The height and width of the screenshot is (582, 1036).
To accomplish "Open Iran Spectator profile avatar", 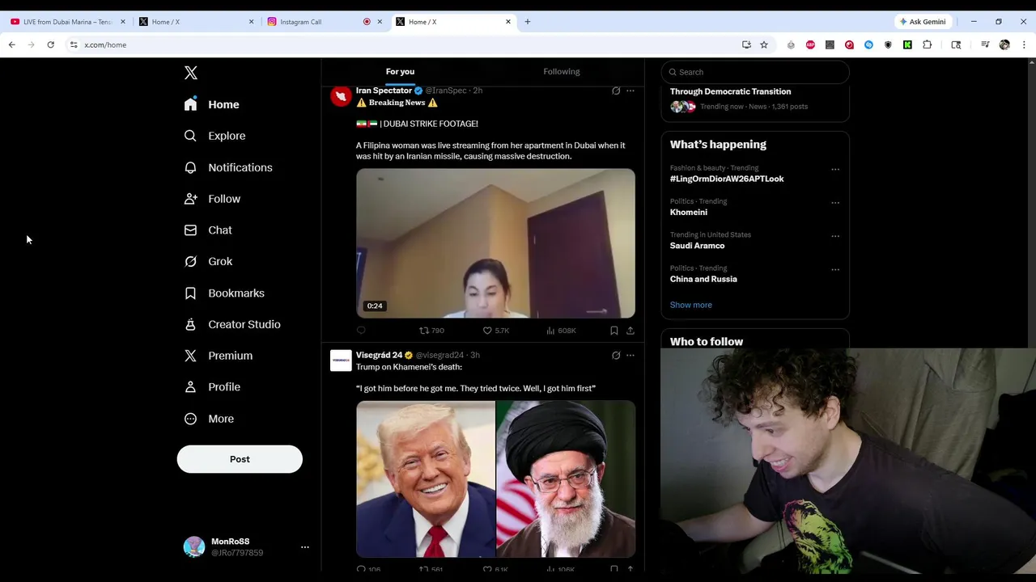I will click(341, 96).
